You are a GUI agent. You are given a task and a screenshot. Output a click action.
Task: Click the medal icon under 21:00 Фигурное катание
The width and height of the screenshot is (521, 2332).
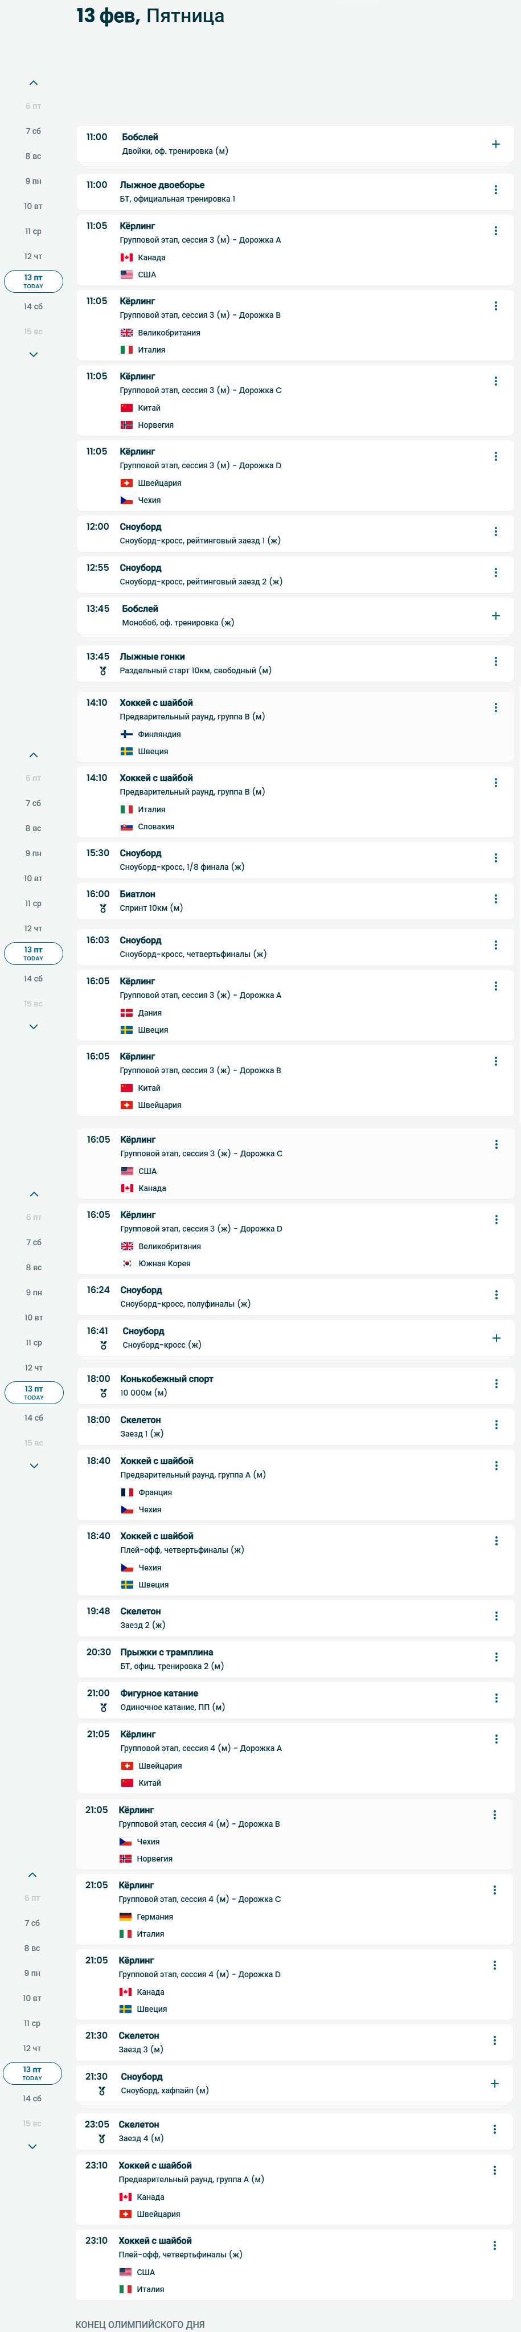point(103,1707)
